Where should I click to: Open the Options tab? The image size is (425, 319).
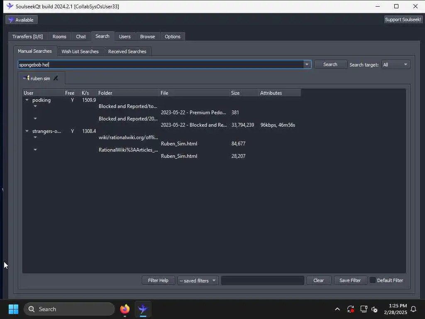pyautogui.click(x=172, y=37)
